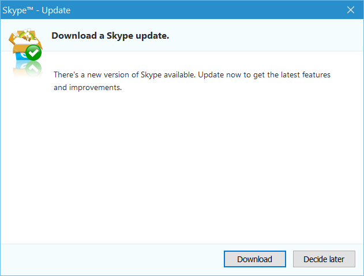
Task: Close the Skype Update dialog
Action: (x=351, y=10)
